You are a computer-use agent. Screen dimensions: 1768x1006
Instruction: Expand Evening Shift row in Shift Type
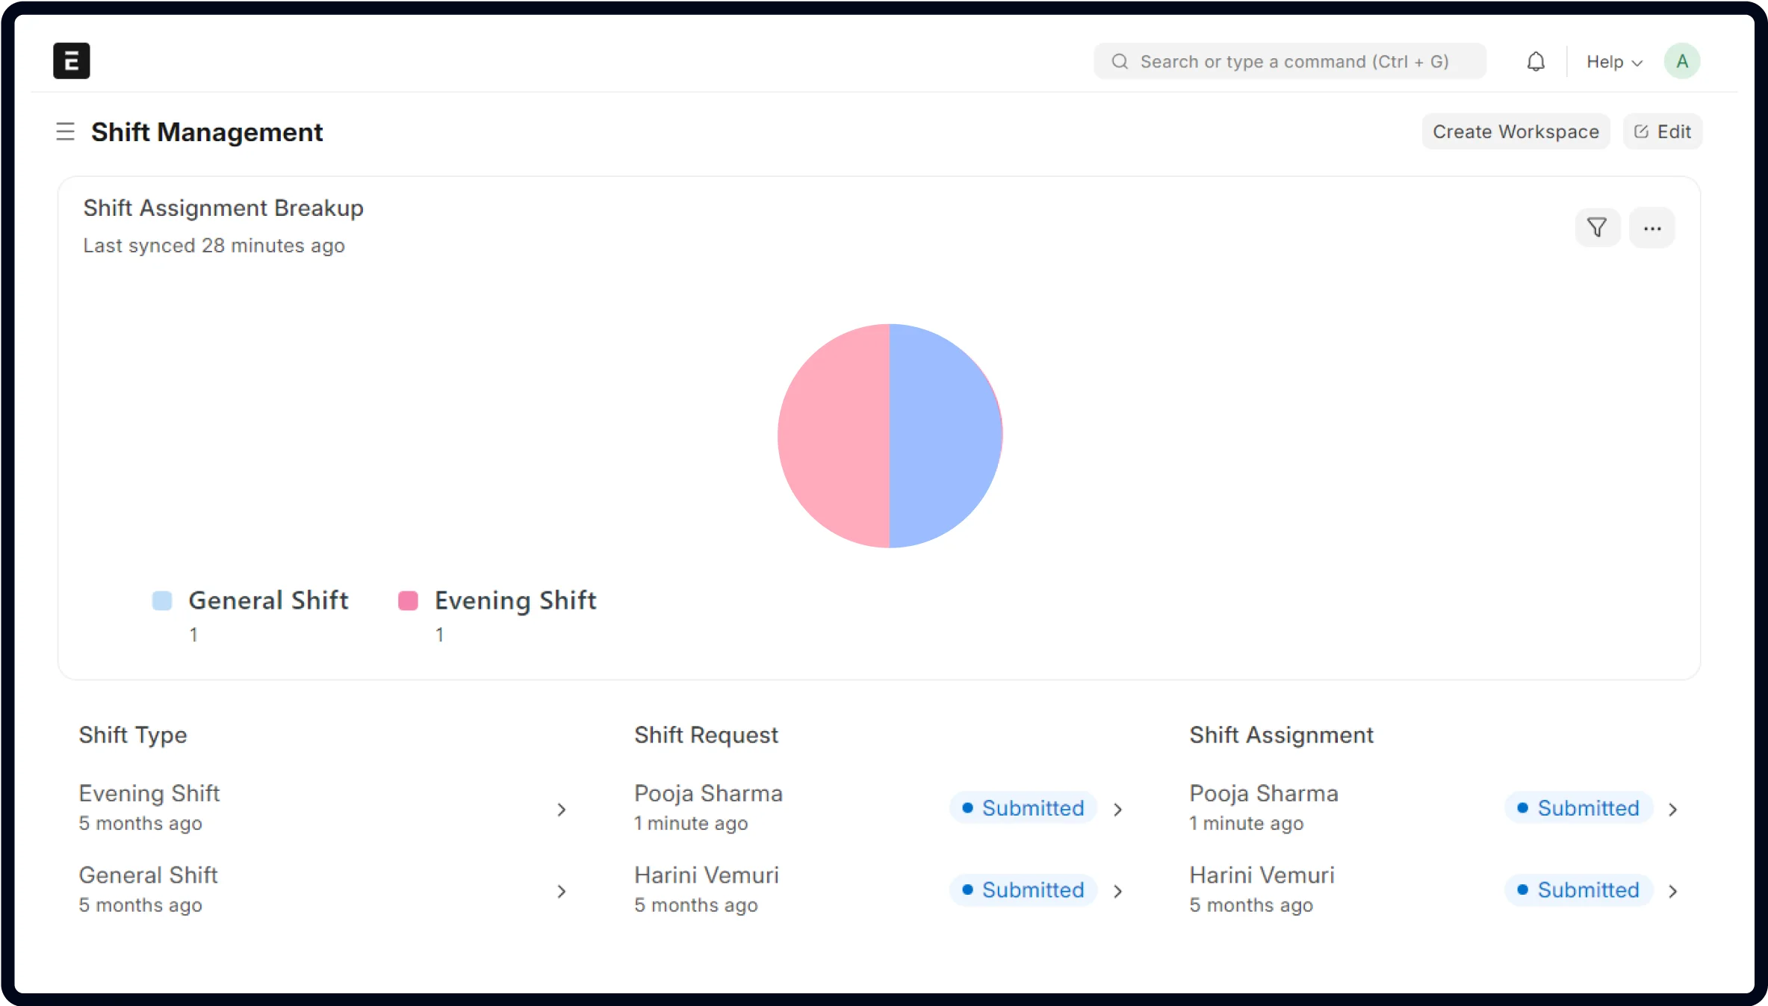tap(562, 807)
